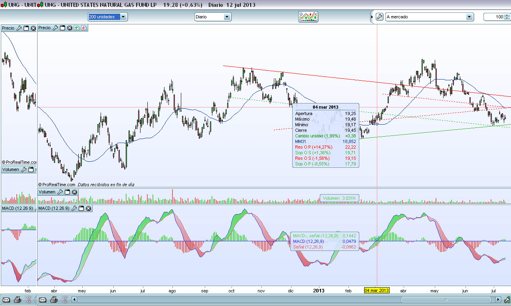Maximize the left Precio panel window icon
Viewport: 511px width, 306px height.
[26, 28]
